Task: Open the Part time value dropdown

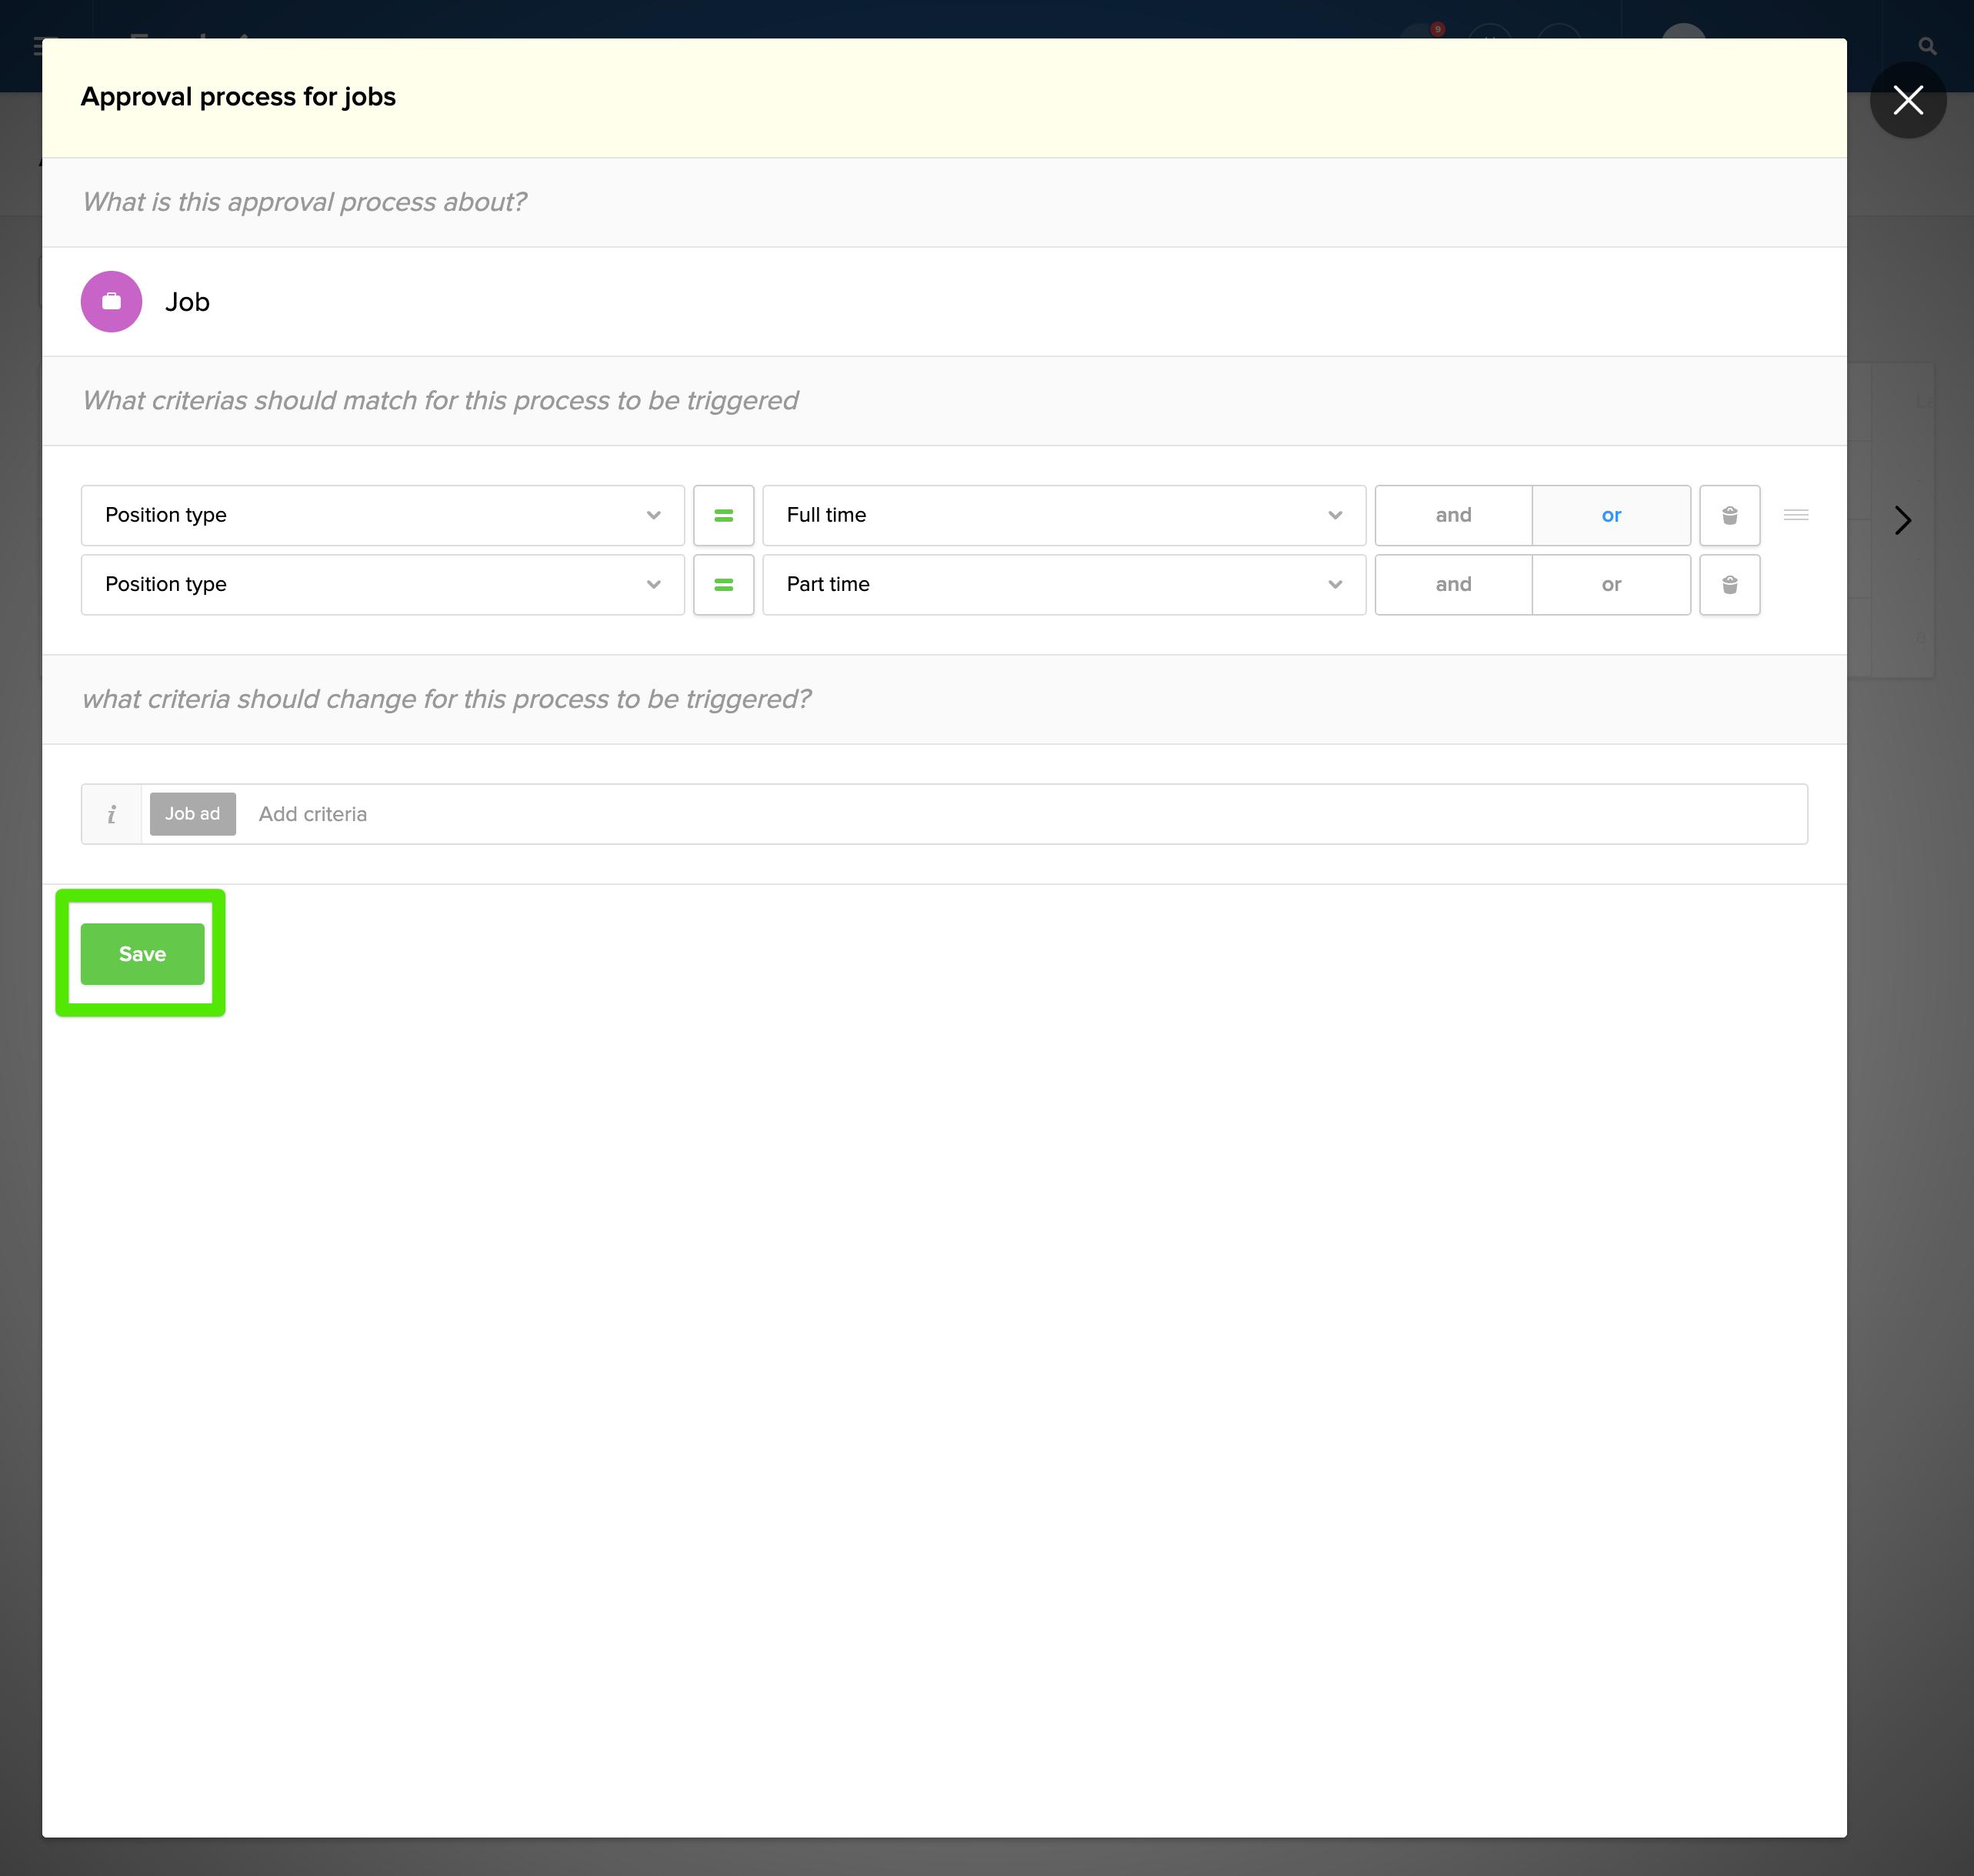Action: (1062, 584)
